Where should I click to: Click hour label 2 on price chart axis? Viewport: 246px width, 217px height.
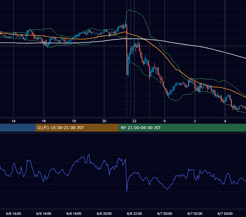(195, 121)
